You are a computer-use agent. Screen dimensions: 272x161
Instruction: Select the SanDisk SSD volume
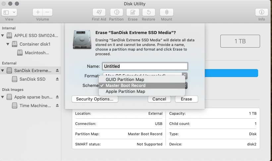(x=32, y=79)
